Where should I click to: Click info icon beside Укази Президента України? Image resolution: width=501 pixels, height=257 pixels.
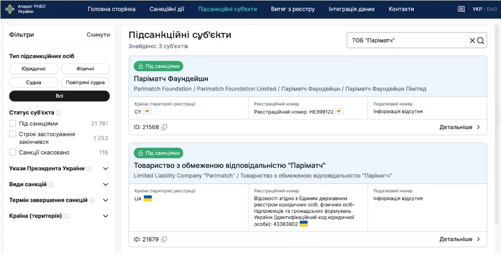pyautogui.click(x=89, y=169)
